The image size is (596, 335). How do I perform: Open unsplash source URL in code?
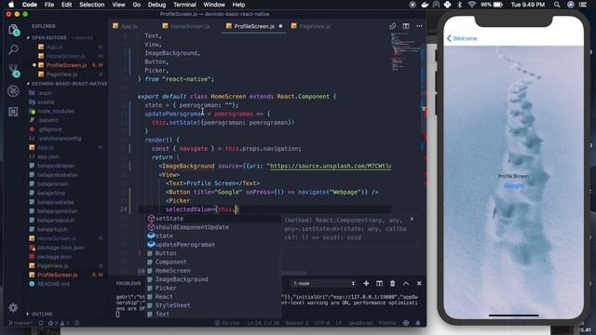coord(330,166)
